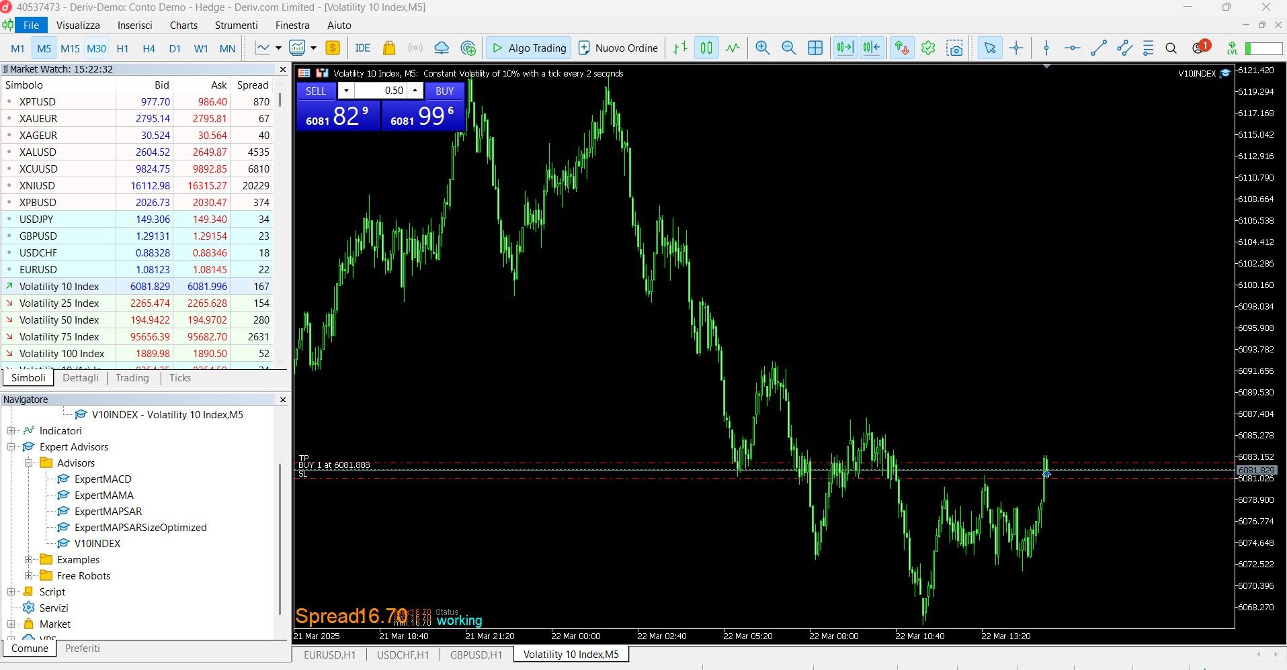Viewport: 1287px width, 670px height.
Task: Open the Strumenti menu
Action: (236, 26)
